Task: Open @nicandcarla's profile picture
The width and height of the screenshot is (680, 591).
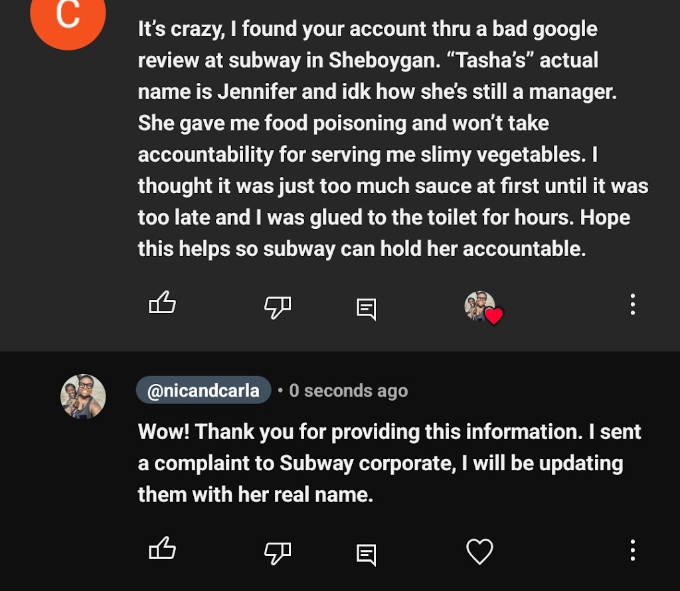Action: click(83, 397)
